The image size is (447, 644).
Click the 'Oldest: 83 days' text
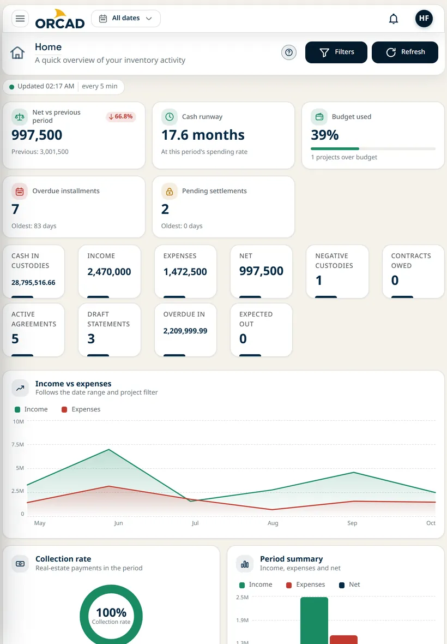click(34, 226)
